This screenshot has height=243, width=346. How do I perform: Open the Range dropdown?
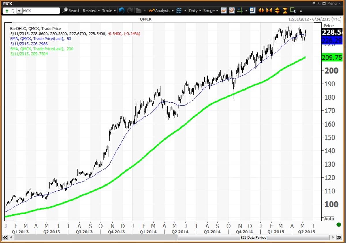(210, 10)
